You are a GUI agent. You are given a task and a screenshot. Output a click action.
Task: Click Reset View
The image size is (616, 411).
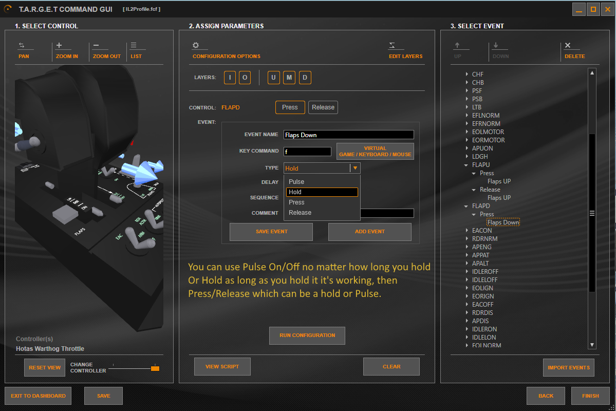click(x=45, y=368)
